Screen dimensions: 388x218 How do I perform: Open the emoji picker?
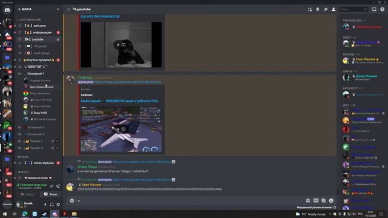coord(331,200)
